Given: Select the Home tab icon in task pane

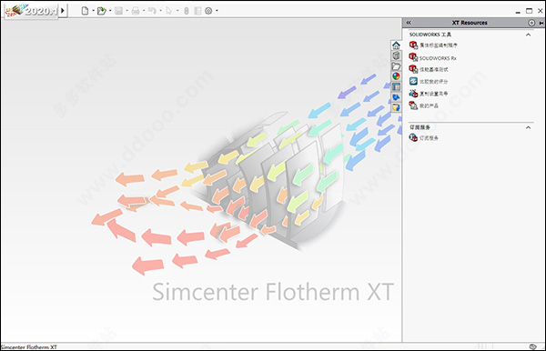Looking at the screenshot, I should coord(396,45).
